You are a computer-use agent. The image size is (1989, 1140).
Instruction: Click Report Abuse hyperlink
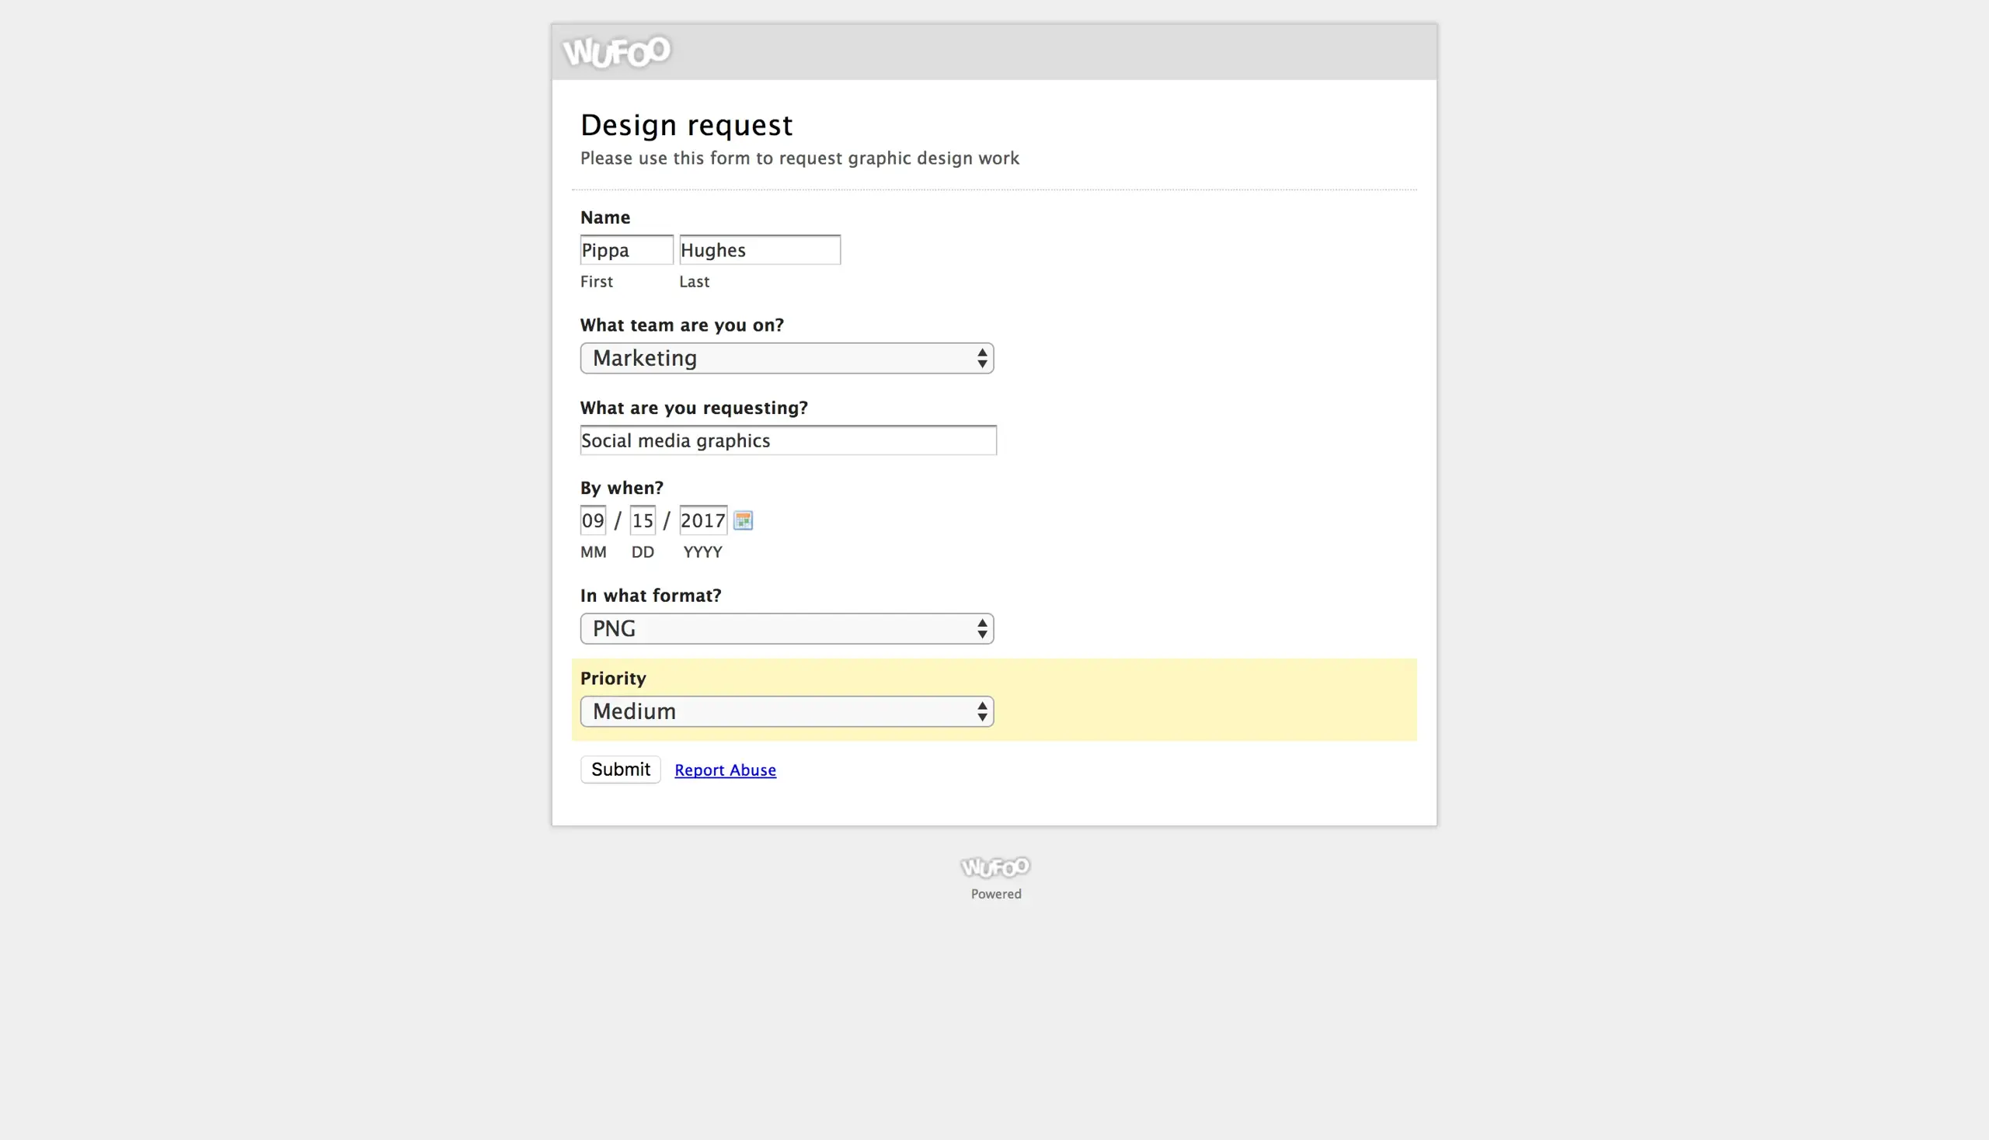click(726, 769)
